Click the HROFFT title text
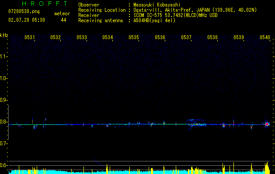 [45, 3]
